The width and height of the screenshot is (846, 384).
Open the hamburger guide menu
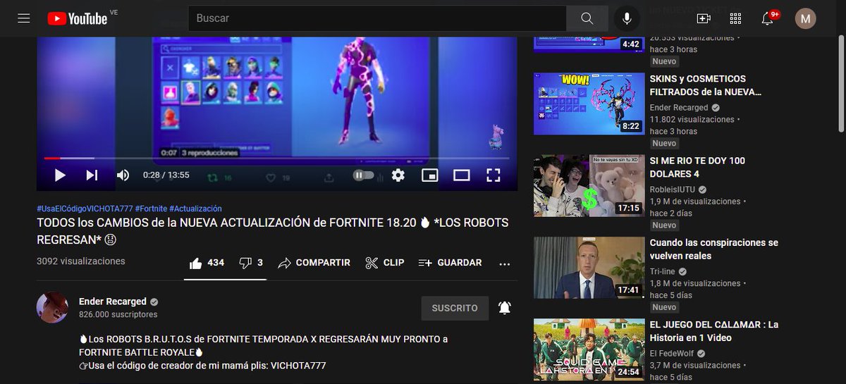click(x=24, y=18)
